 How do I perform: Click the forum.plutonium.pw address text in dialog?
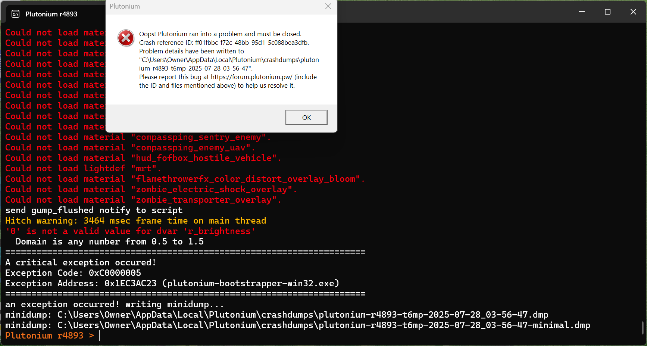[251, 77]
